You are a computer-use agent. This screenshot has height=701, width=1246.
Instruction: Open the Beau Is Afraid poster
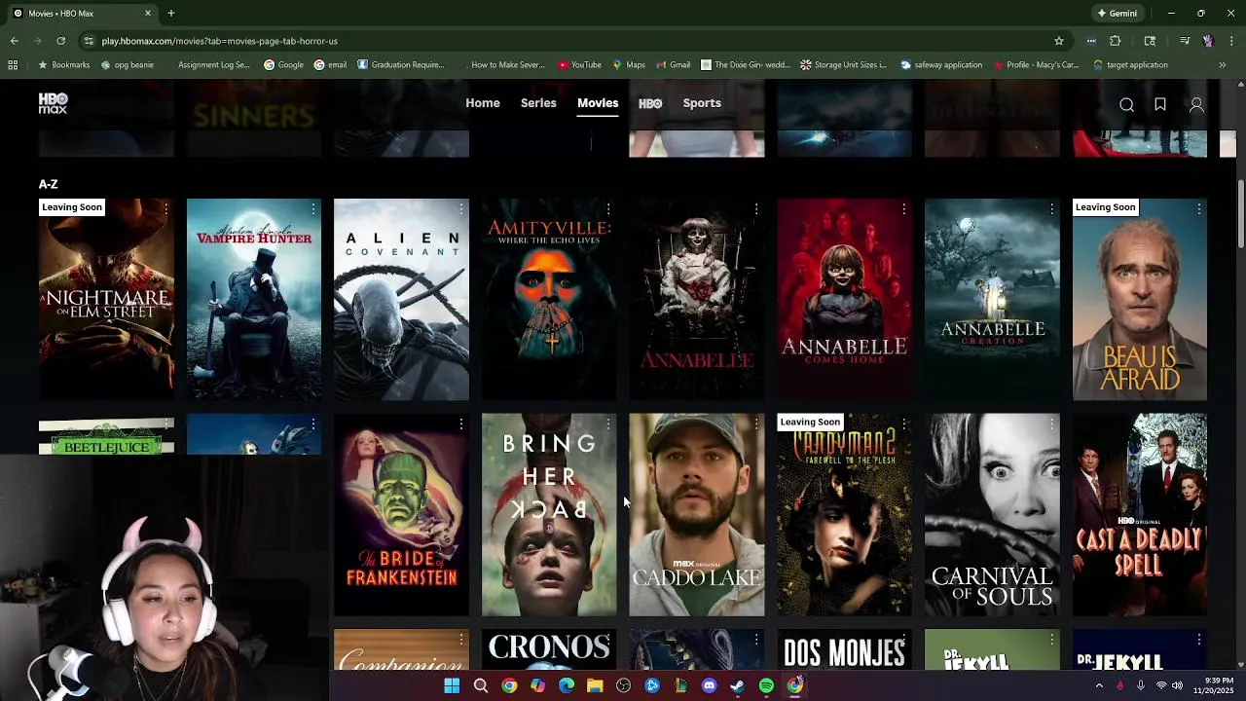pos(1140,300)
